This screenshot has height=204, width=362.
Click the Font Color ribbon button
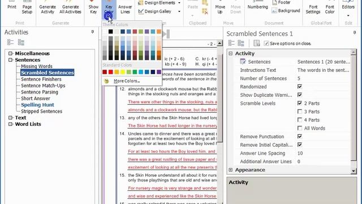click(330, 7)
